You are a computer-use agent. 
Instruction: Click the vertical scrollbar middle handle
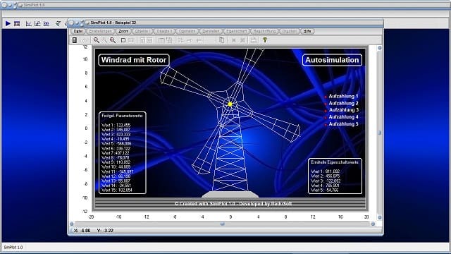click(x=379, y=133)
